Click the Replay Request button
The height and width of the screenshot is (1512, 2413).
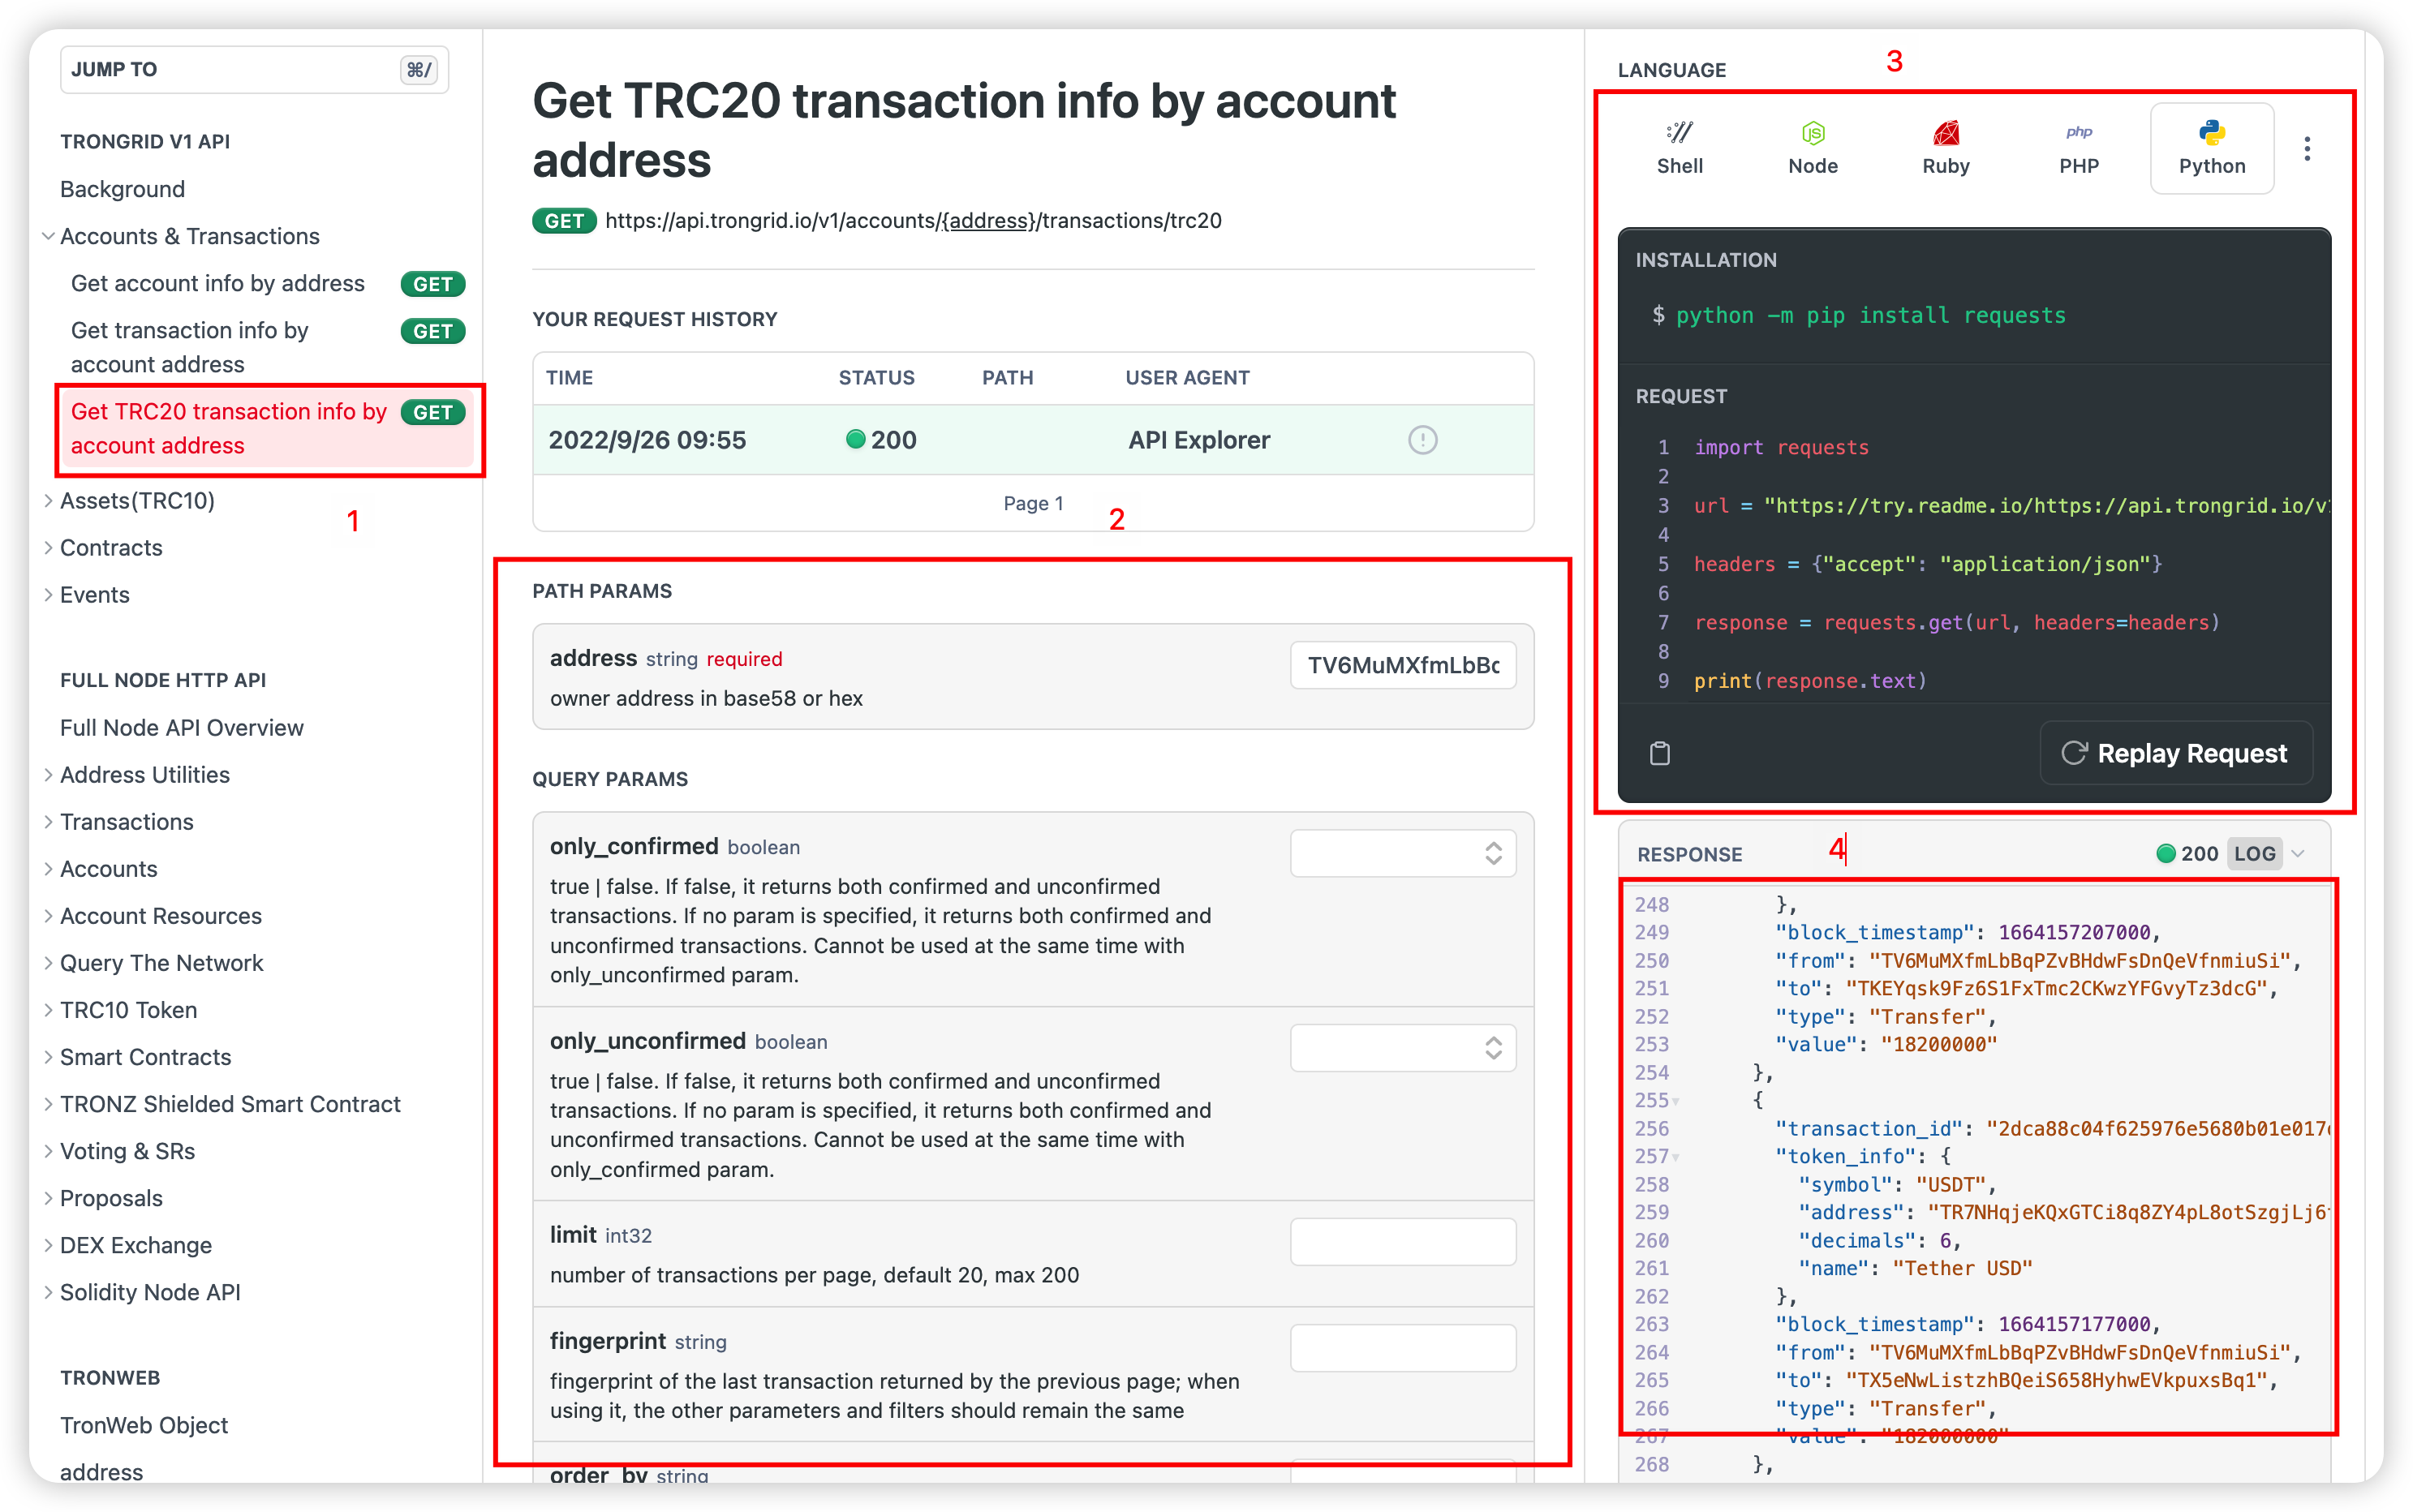(x=2175, y=753)
